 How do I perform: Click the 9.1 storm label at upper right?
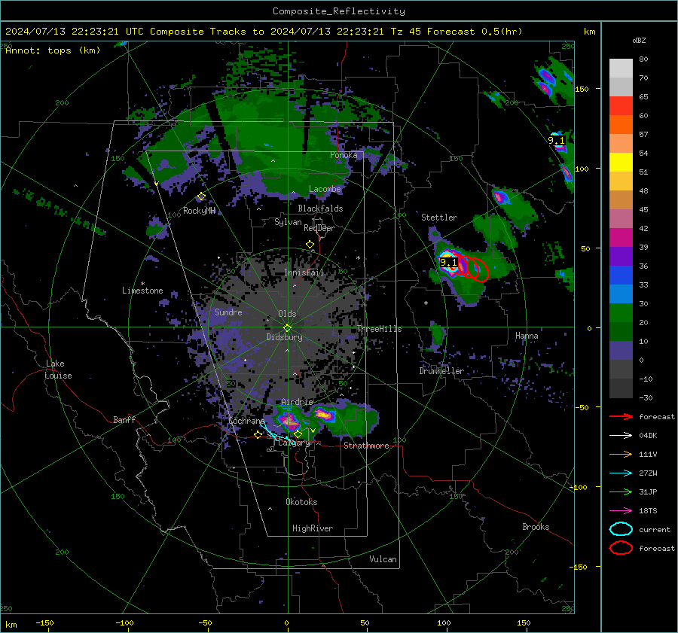pyautogui.click(x=556, y=140)
